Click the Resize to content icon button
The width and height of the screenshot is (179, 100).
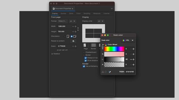click(x=73, y=41)
